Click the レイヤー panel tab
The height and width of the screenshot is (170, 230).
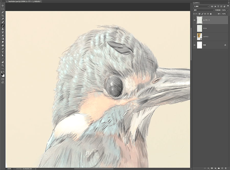click(x=196, y=3)
